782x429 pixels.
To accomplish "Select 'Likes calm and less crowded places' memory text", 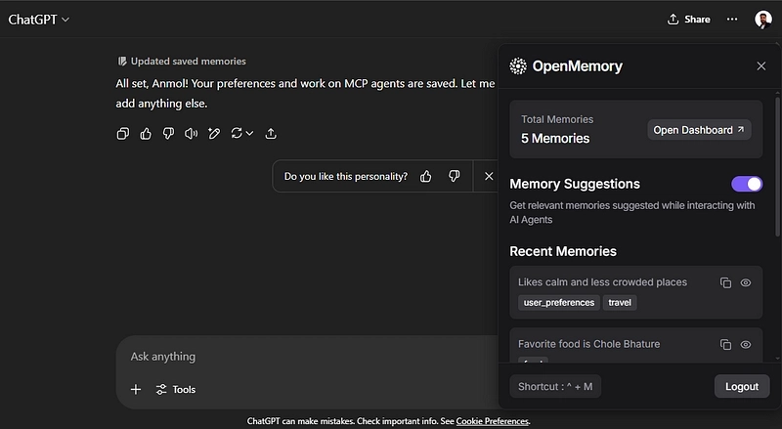I will [x=602, y=282].
